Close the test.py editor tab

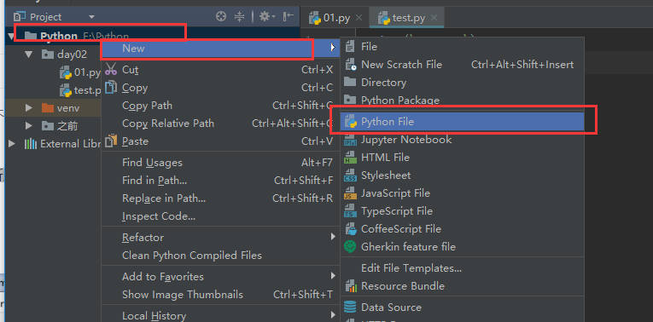coord(434,18)
